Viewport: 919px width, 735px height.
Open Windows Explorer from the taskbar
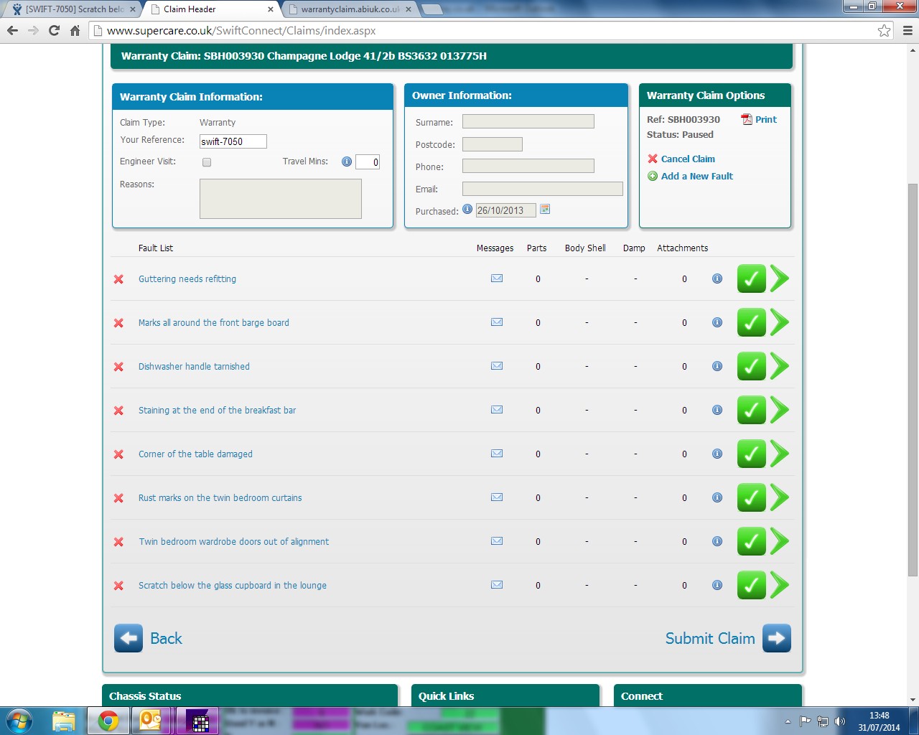64,721
